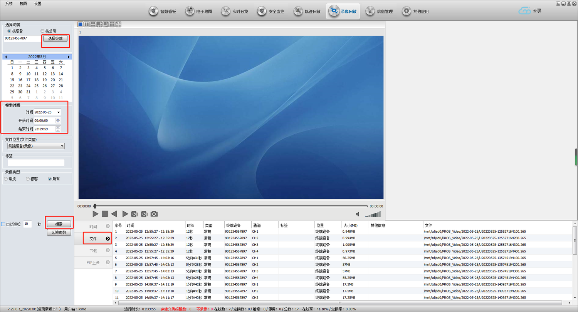Screen dimensions: 578x312
Task: Open the 设置 menu
Action: [38, 3]
